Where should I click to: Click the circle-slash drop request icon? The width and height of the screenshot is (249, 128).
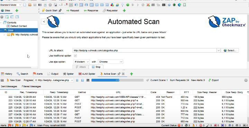pos(143,5)
